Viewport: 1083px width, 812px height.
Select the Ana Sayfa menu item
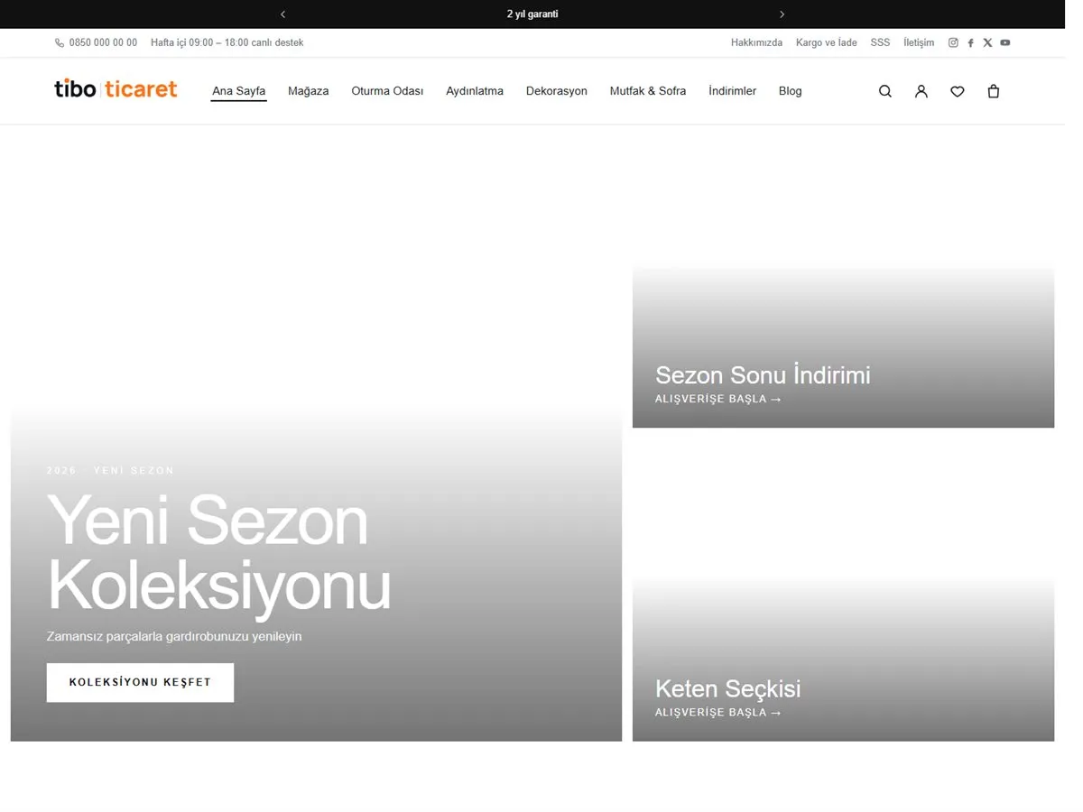238,91
